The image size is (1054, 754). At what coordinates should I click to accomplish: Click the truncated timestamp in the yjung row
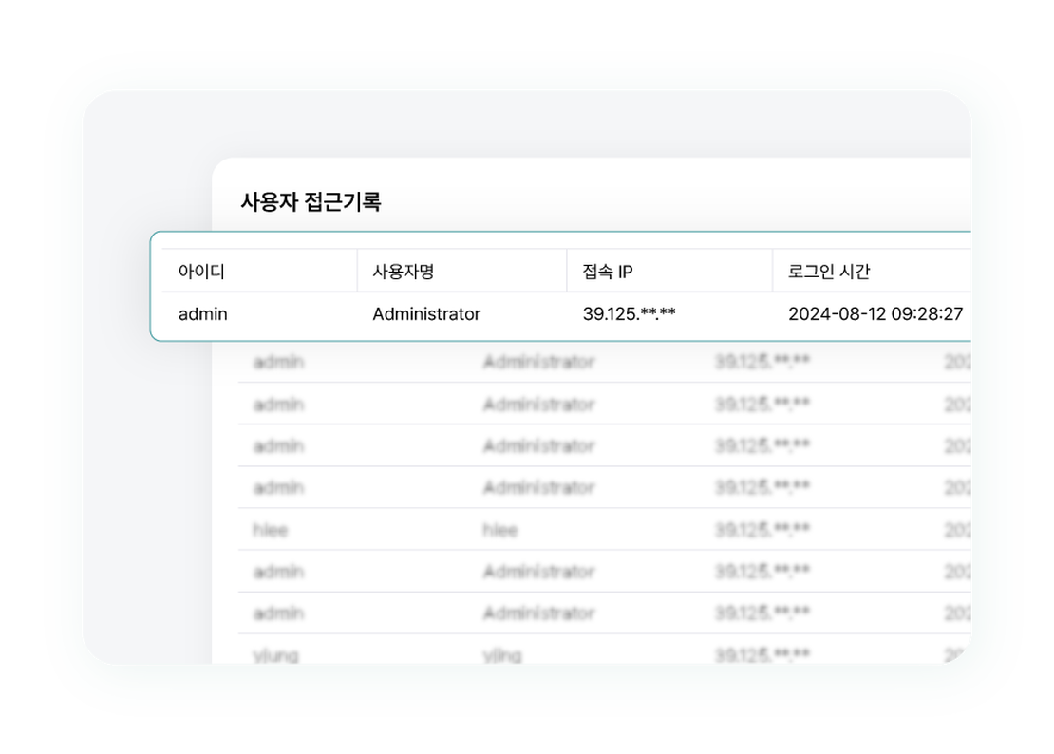(959, 655)
